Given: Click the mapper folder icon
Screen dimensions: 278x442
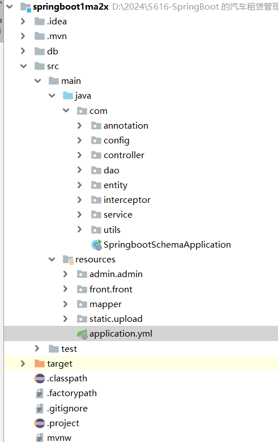Looking at the screenshot, I should tap(82, 304).
